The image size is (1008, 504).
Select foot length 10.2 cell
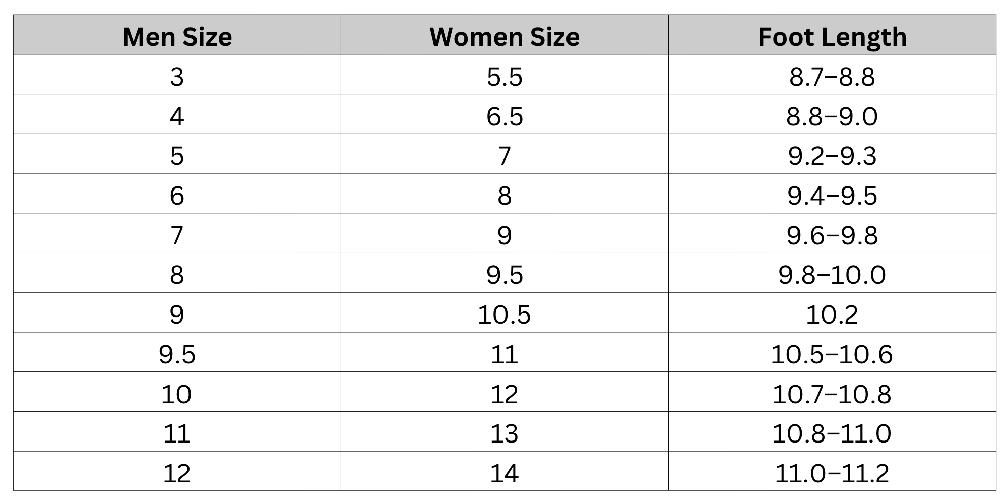click(832, 312)
